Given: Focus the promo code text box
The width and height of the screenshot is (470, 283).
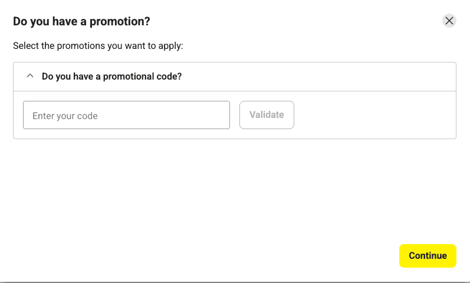Looking at the screenshot, I should click(126, 115).
